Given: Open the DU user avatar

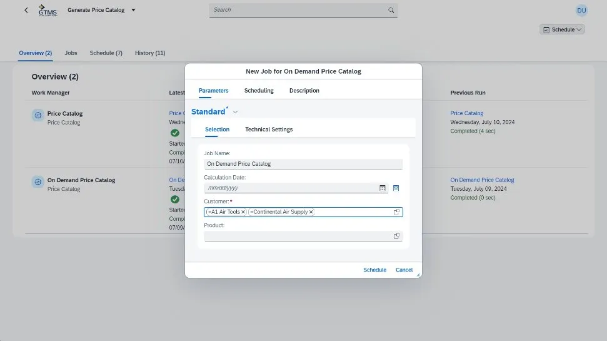Looking at the screenshot, I should (x=581, y=10).
